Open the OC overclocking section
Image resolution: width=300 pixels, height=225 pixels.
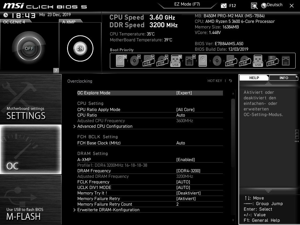[x=30, y=149]
